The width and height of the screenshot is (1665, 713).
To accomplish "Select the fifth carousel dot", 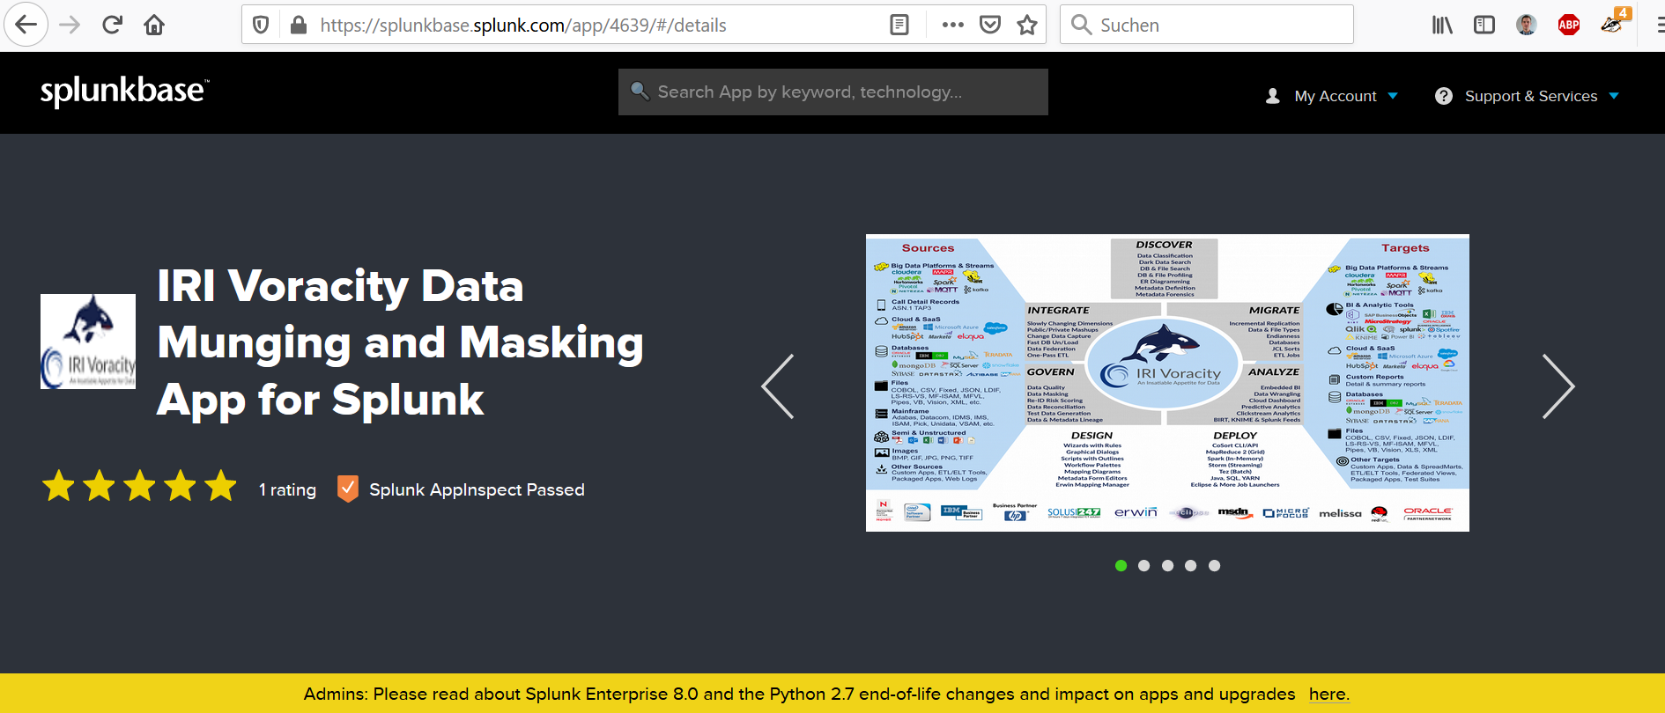I will [1214, 566].
